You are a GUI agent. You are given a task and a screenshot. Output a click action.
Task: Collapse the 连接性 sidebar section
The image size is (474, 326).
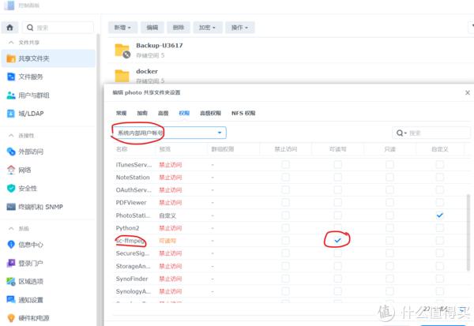[11, 135]
